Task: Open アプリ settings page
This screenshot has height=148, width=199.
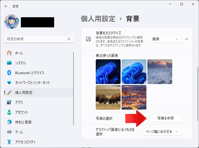Action: (x=39, y=102)
